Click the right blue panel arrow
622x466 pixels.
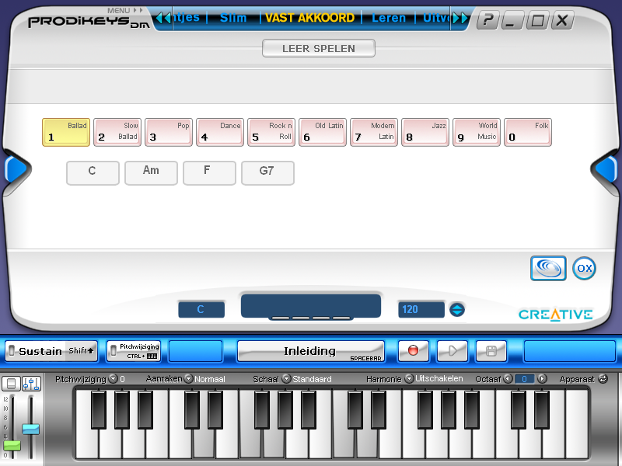tap(606, 169)
